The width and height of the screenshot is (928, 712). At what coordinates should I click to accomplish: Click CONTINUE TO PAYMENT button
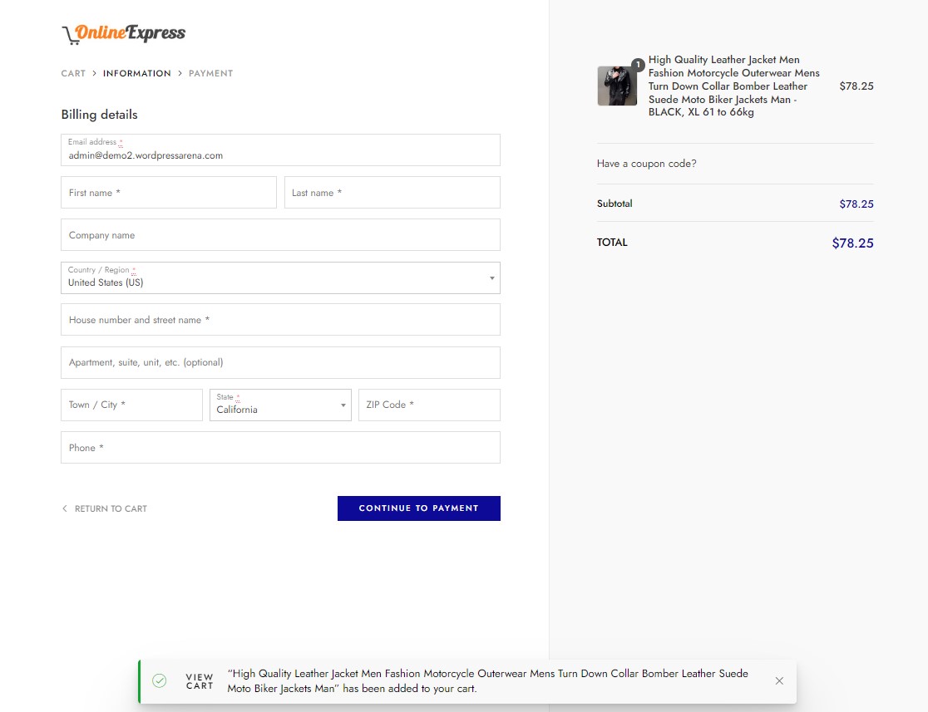coord(419,508)
